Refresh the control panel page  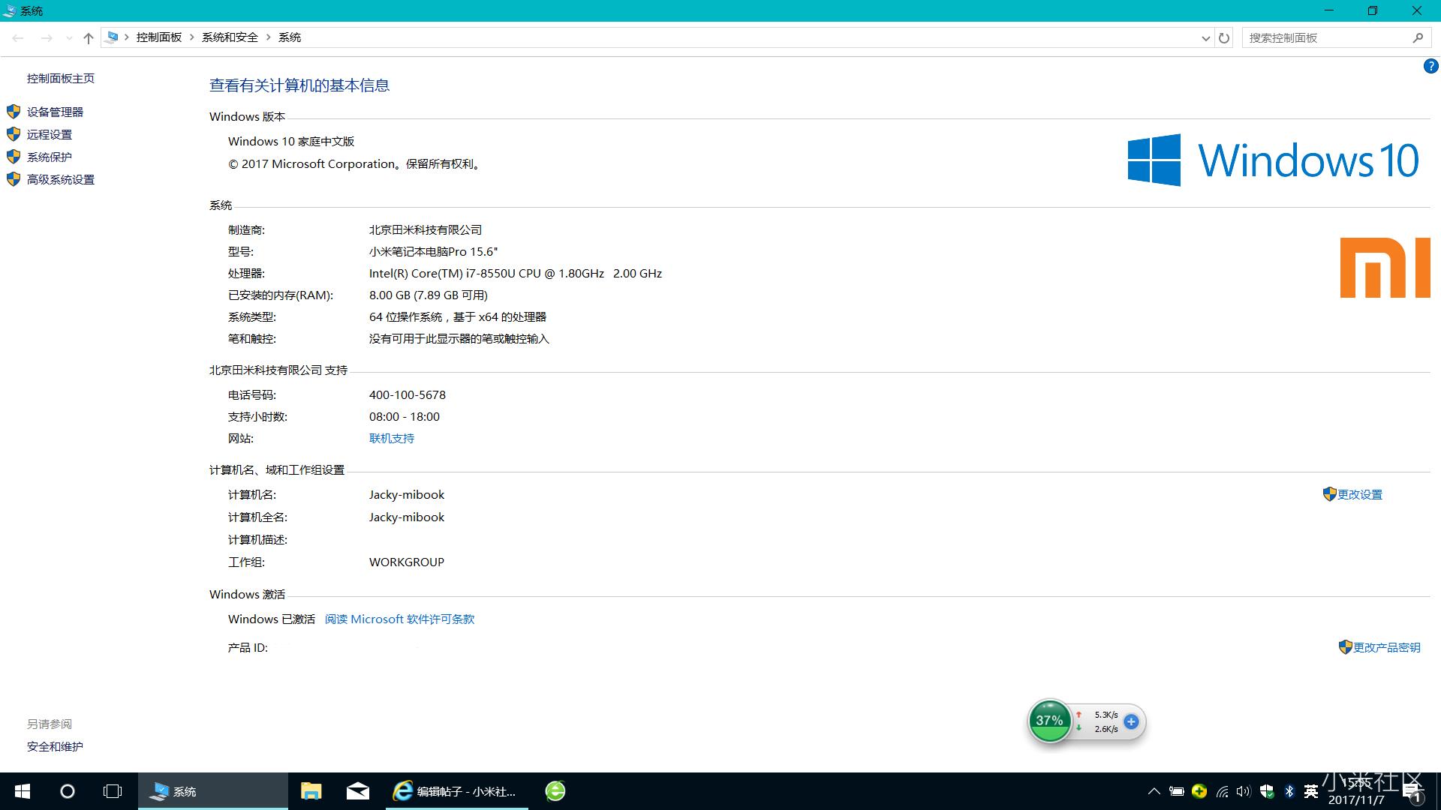click(1224, 37)
